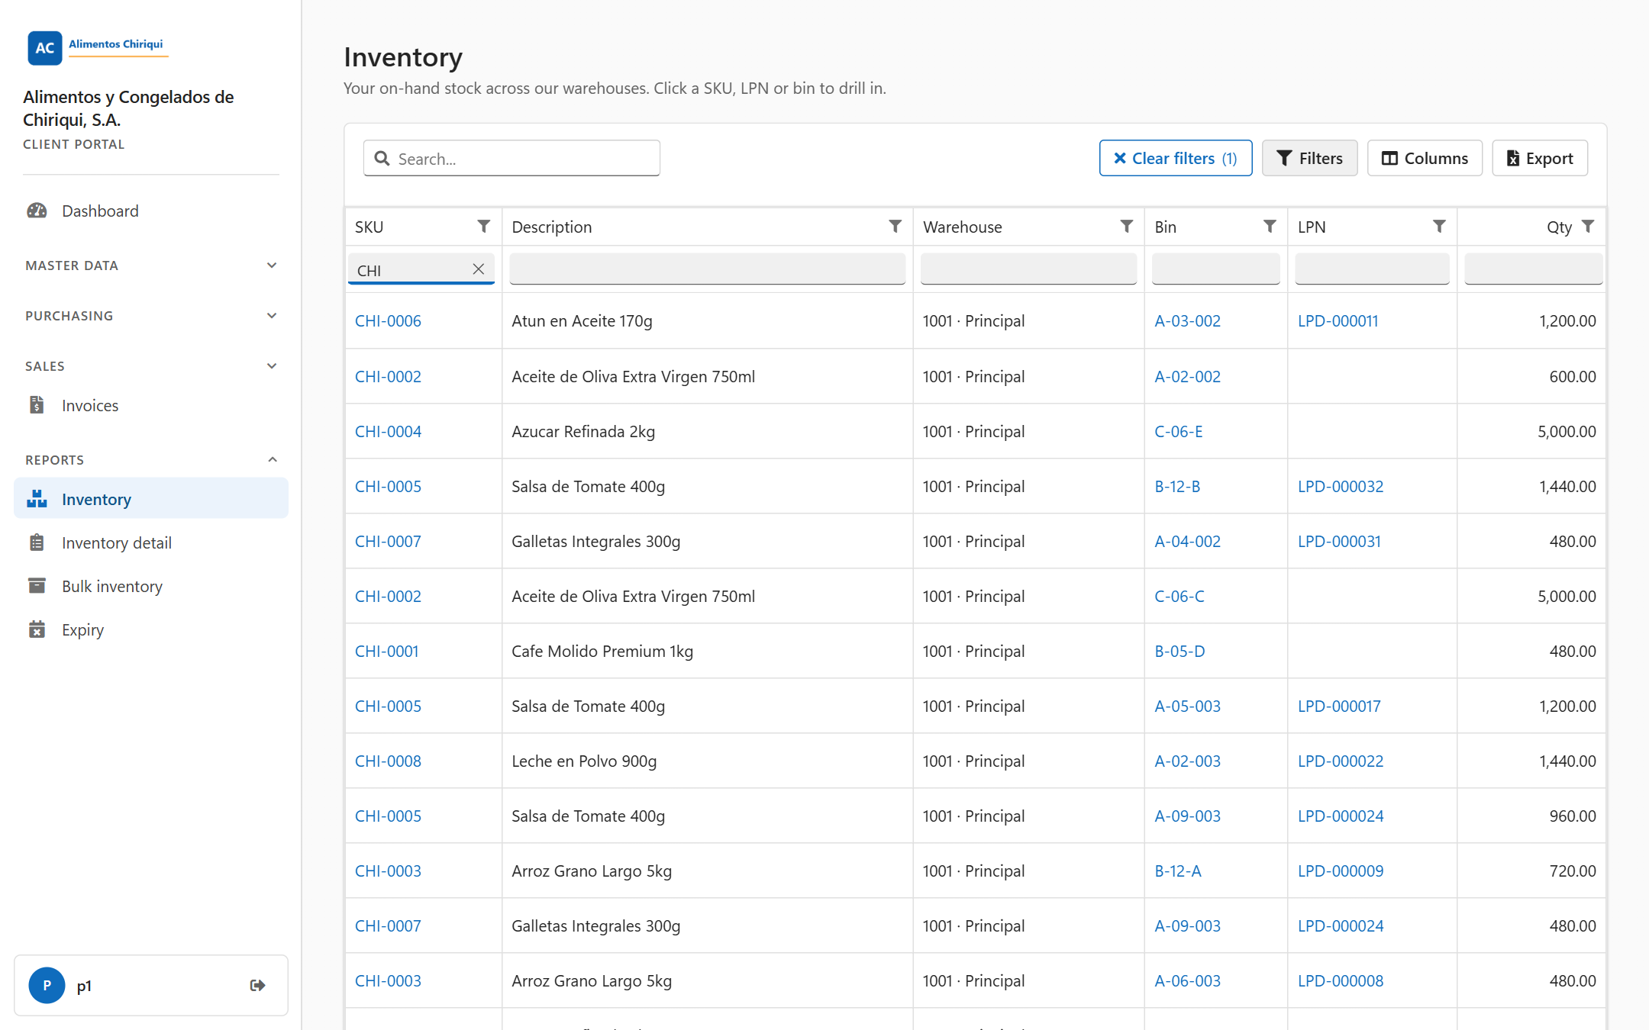The image size is (1649, 1030).
Task: Go to the Expiry report
Action: coord(151,629)
